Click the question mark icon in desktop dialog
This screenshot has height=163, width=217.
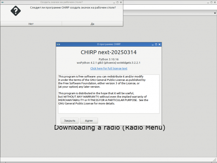click(x=16, y=11)
